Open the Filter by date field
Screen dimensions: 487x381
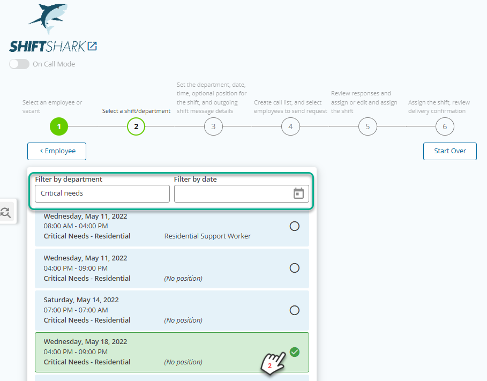[241, 193]
